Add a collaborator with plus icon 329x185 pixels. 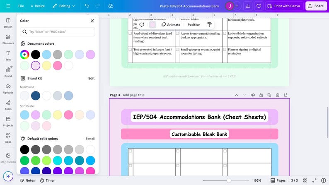tap(237, 6)
